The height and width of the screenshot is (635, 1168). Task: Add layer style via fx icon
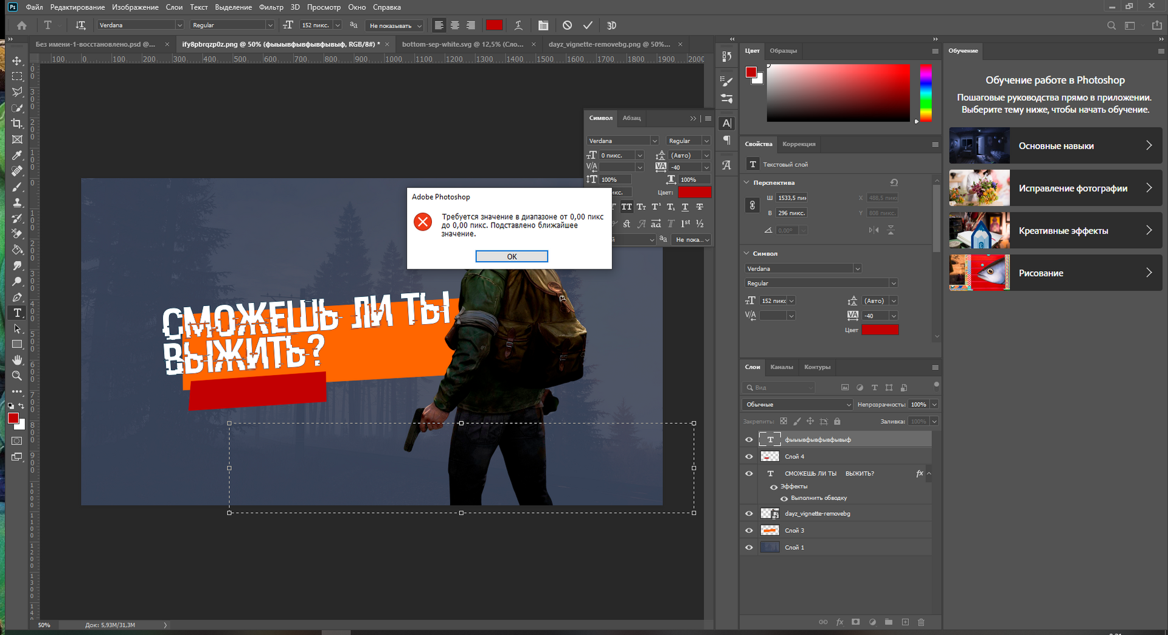click(839, 622)
